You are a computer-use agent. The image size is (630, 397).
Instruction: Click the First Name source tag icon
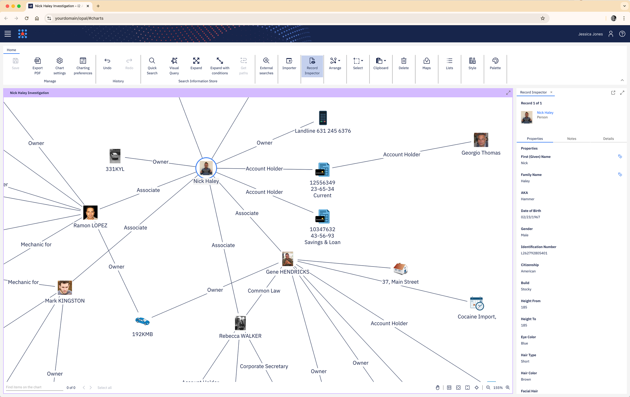620,157
